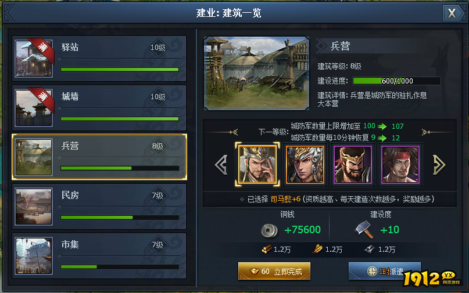
Task: Choose the bearded hero in purple frame
Action: 353,165
